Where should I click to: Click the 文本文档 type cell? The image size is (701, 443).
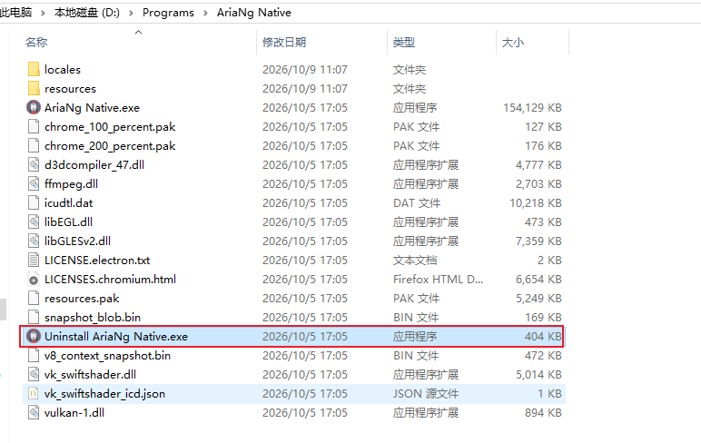pos(415,261)
